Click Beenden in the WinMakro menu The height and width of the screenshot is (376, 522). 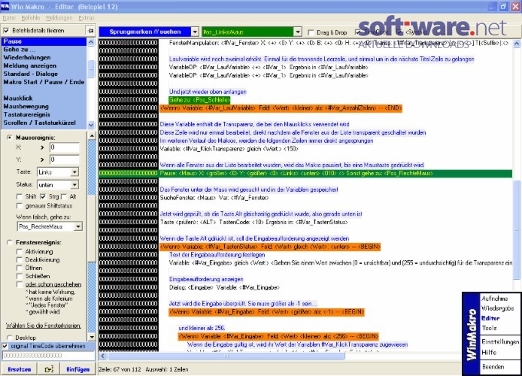[493, 367]
